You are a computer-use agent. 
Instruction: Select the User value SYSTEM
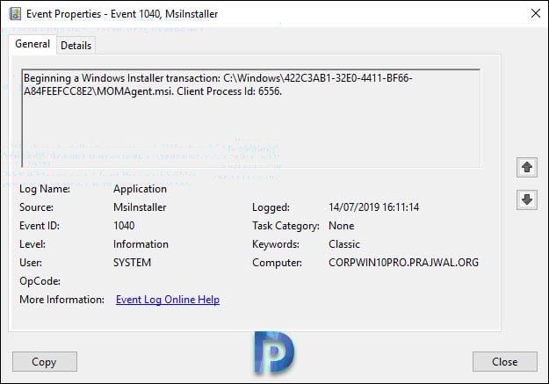[x=132, y=263]
